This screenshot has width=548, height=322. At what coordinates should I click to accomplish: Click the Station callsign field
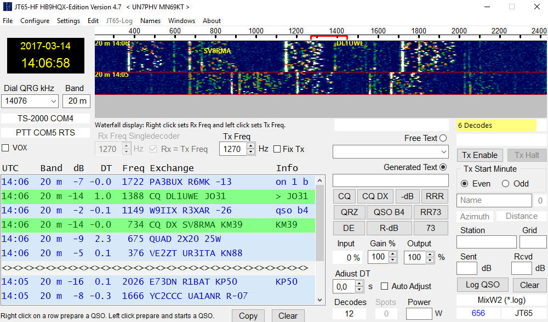point(487,242)
